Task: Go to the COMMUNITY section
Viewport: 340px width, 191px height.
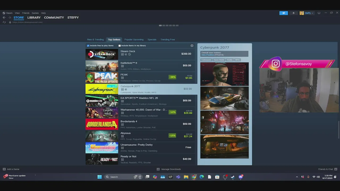Action: click(54, 18)
